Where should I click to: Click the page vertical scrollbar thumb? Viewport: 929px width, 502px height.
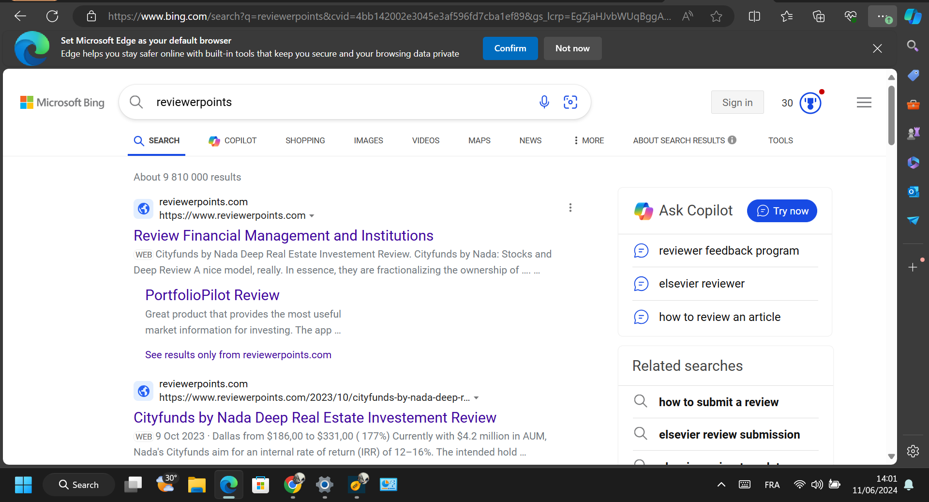coord(891,115)
